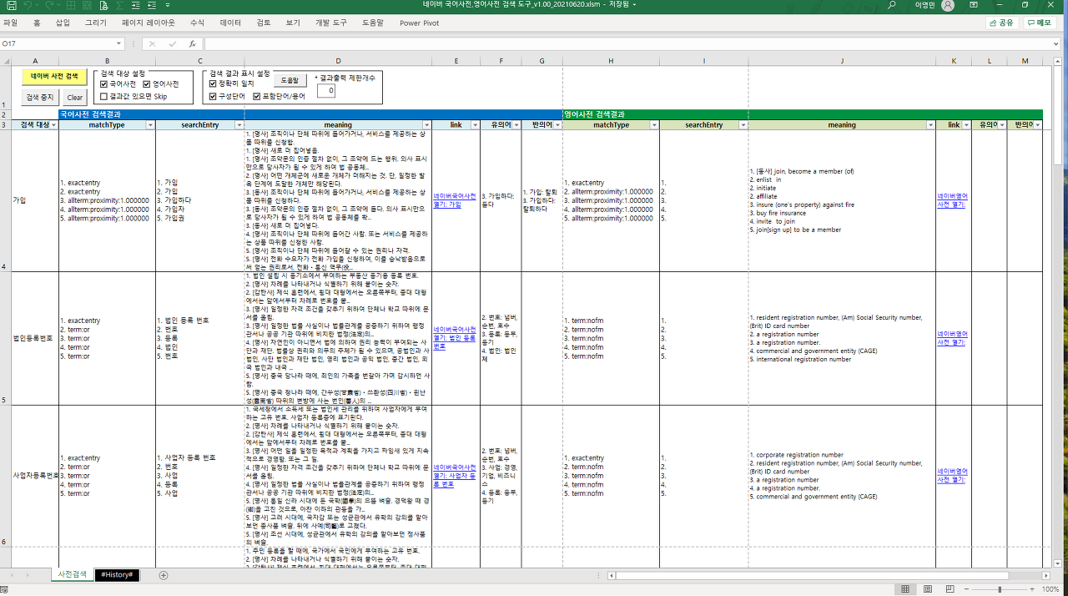Click the Redo arrow icon
Image resolution: width=1068 pixels, height=596 pixels.
coord(50,6)
